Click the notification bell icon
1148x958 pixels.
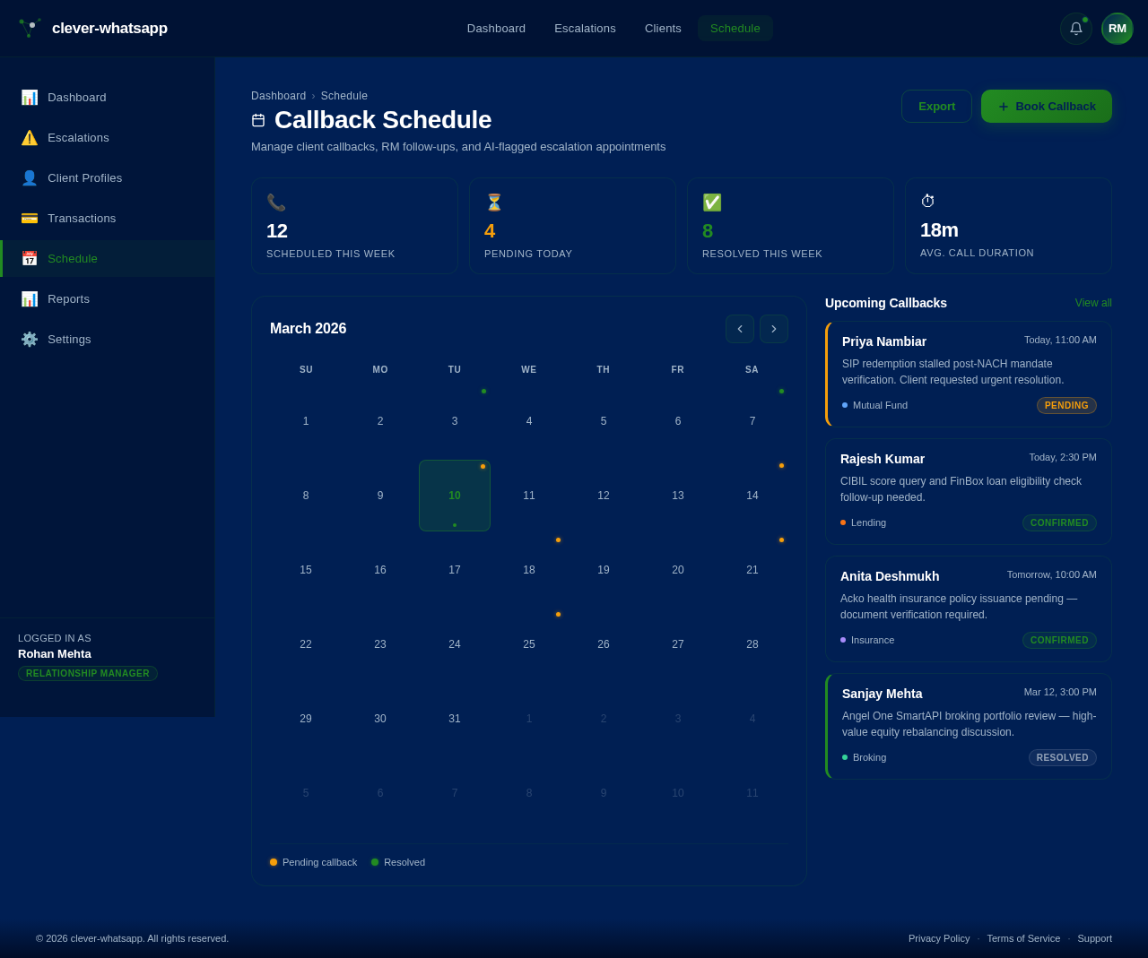tap(1074, 28)
